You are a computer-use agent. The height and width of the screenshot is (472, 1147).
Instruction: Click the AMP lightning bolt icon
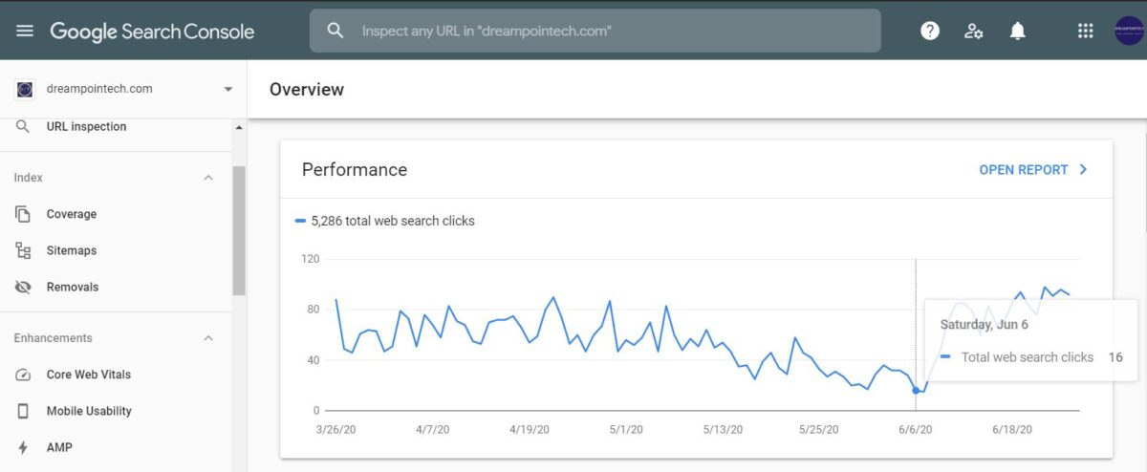(24, 447)
